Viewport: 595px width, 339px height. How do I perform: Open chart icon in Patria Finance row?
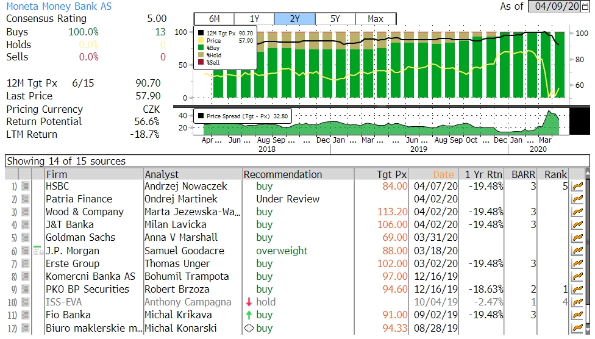(577, 199)
